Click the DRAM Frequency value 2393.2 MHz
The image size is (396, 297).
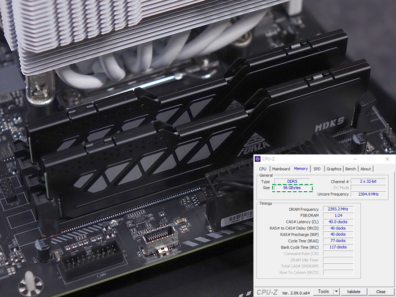click(338, 209)
